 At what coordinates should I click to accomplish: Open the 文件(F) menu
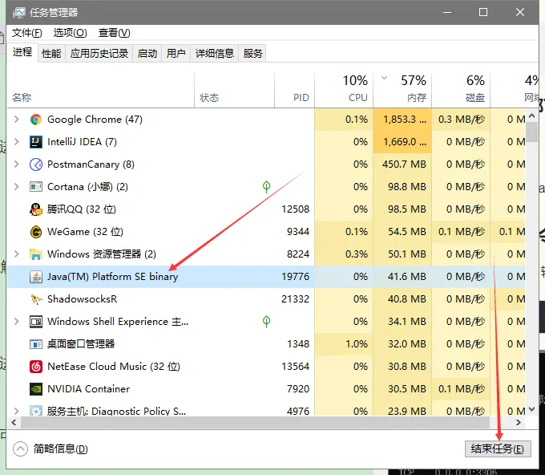point(26,33)
